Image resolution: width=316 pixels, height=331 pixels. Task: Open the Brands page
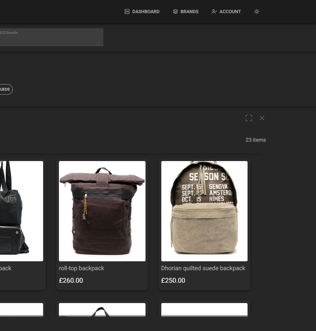(x=186, y=12)
